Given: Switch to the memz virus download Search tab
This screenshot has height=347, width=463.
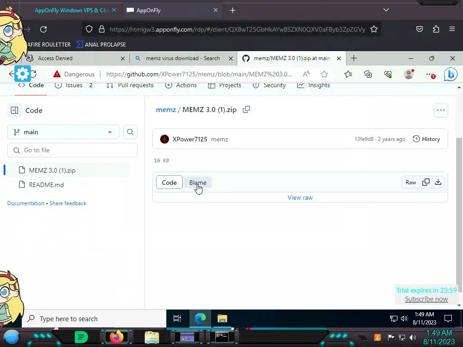Looking at the screenshot, I should [x=183, y=58].
